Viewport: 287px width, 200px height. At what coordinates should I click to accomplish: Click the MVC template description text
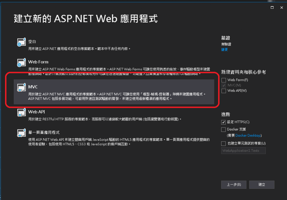pyautogui.click(x=117, y=96)
